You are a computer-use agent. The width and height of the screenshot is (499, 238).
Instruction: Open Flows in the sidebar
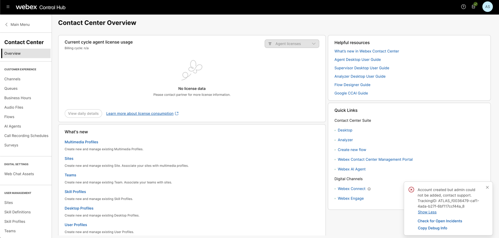(x=9, y=117)
